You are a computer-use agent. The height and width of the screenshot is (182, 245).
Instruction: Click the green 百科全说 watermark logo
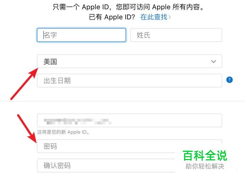click(205, 155)
